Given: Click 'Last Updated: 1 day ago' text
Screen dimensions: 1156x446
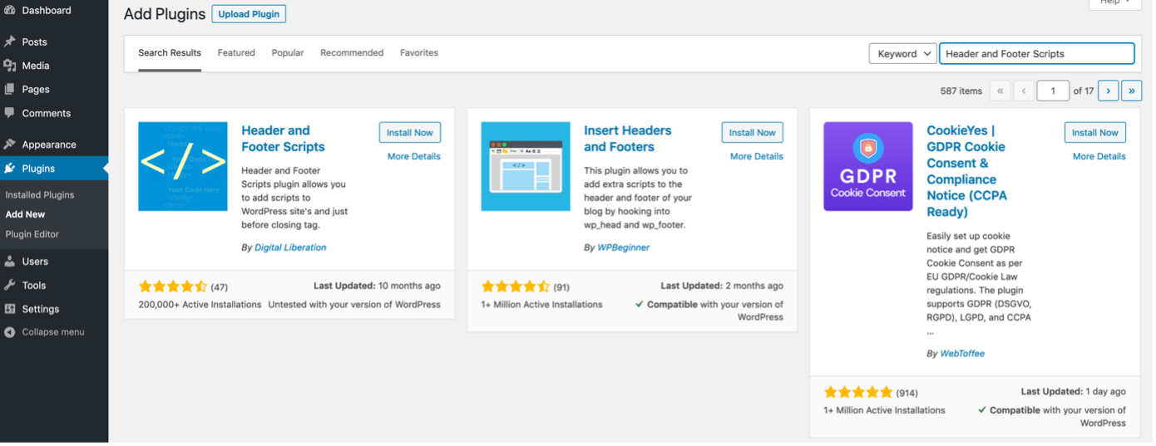Looking at the screenshot, I should pyautogui.click(x=1074, y=391).
